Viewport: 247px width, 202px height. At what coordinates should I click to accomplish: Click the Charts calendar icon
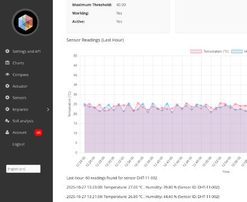coord(7,63)
